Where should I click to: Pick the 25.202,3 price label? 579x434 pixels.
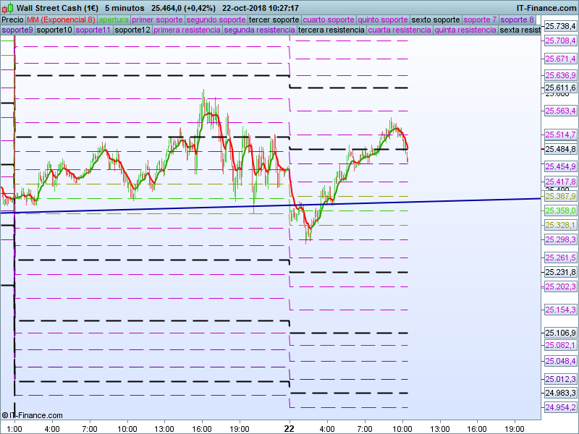tap(560, 286)
